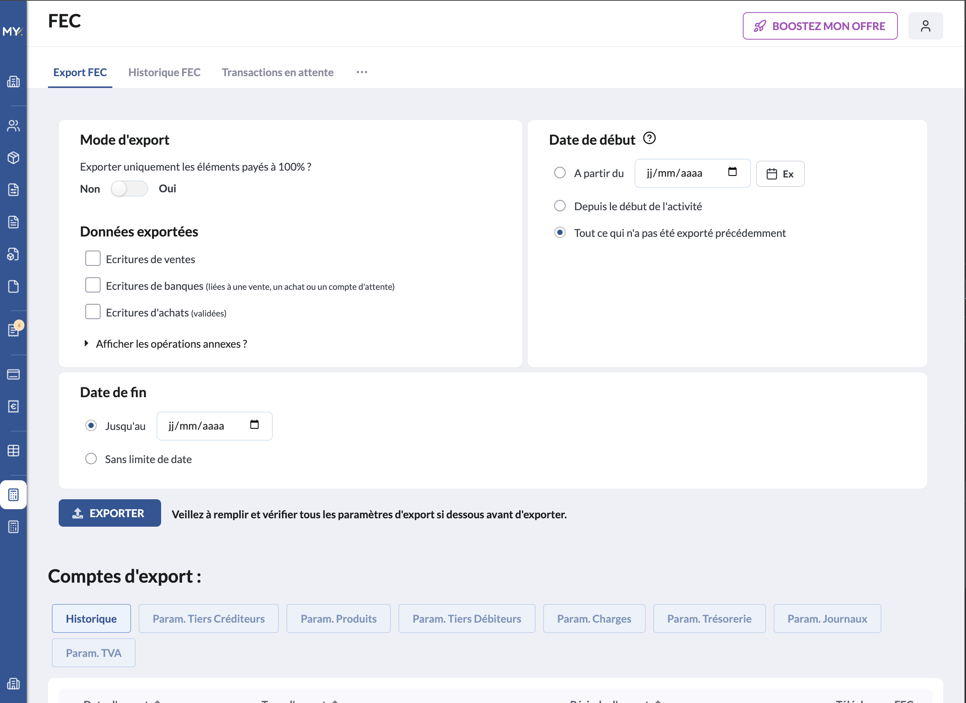Click the user profile icon
The image size is (966, 703).
tap(925, 26)
